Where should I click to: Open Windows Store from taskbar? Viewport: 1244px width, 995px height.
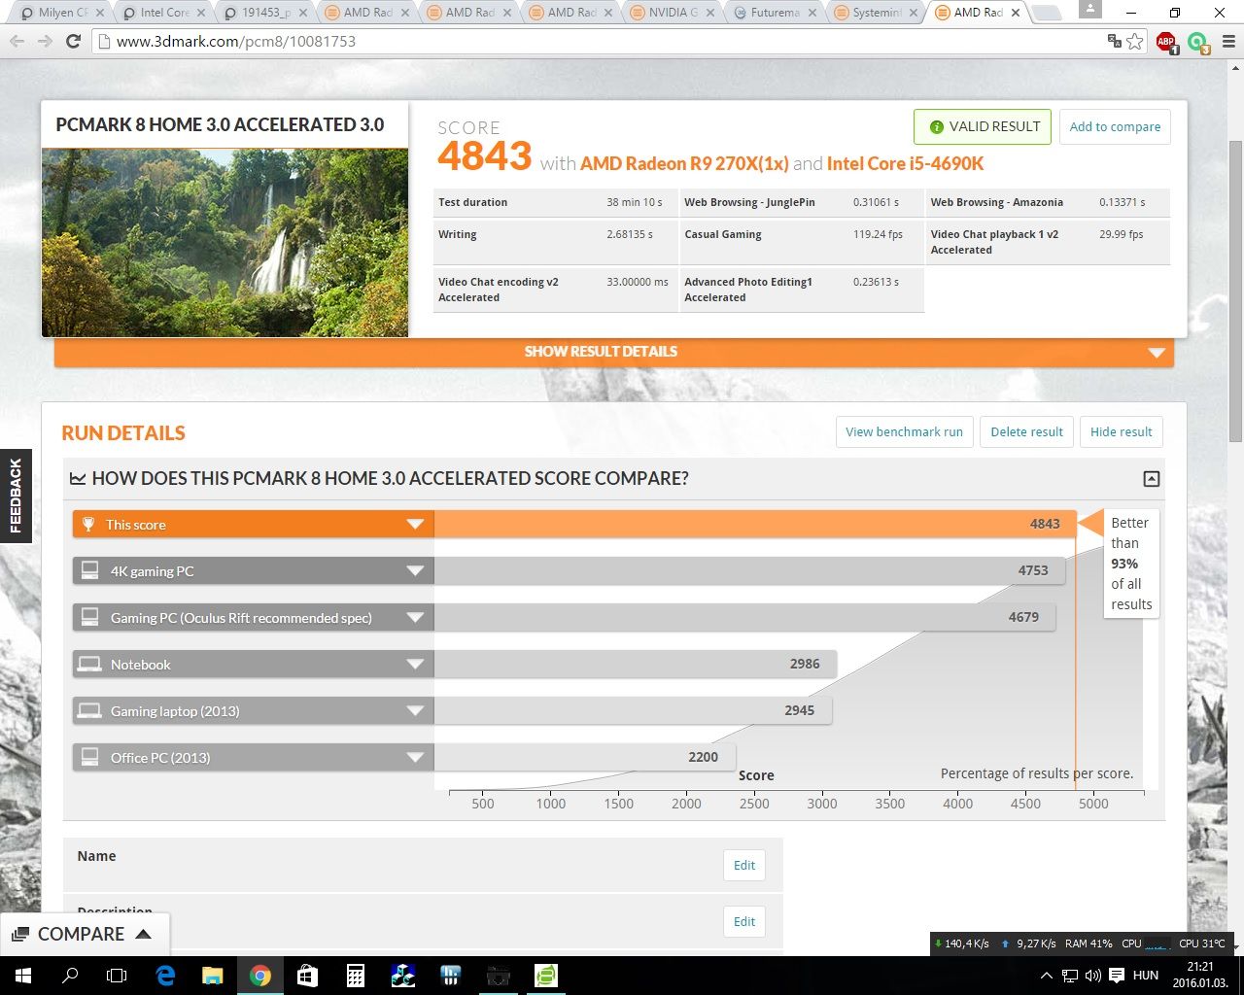(307, 976)
